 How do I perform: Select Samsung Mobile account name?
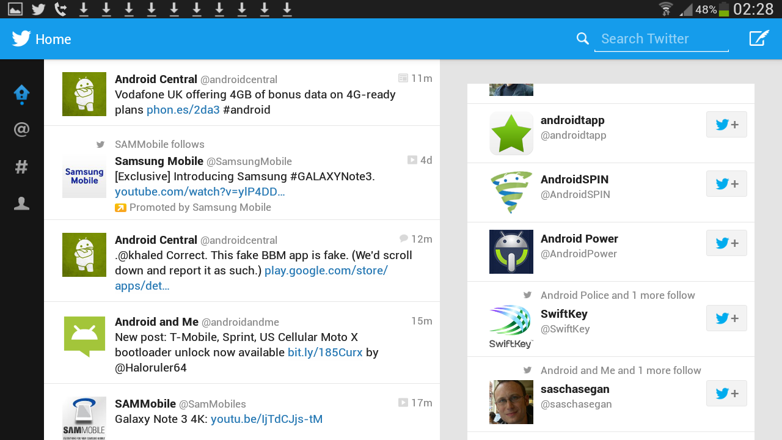(159, 161)
